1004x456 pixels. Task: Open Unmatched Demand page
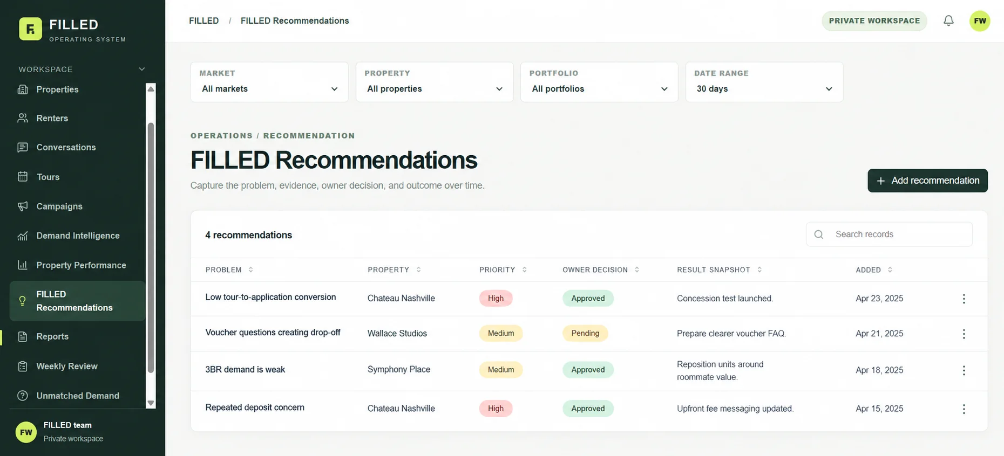77,396
